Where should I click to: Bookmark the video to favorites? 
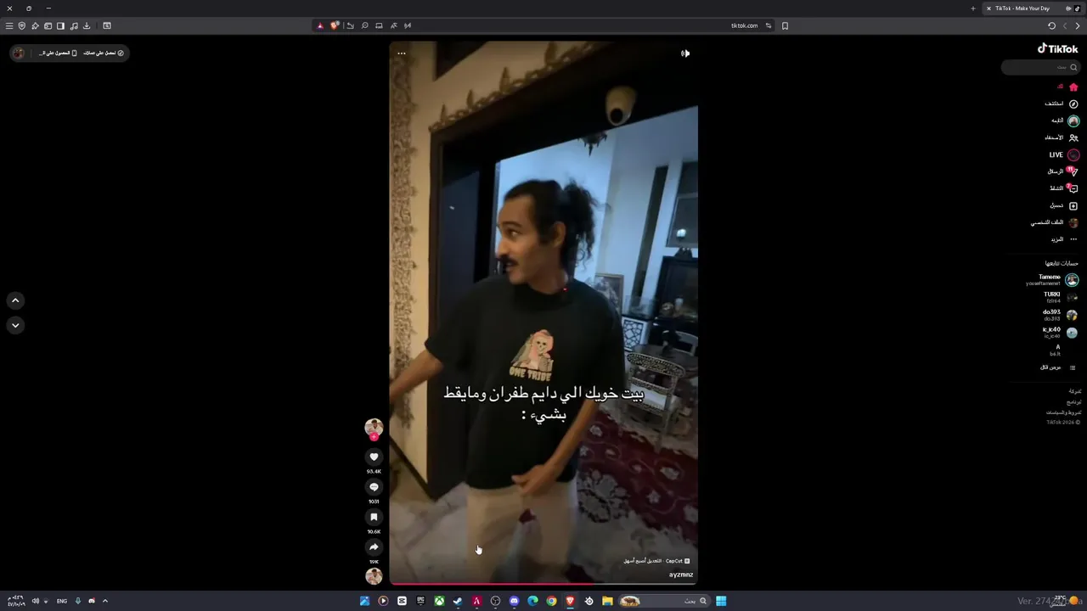374,517
